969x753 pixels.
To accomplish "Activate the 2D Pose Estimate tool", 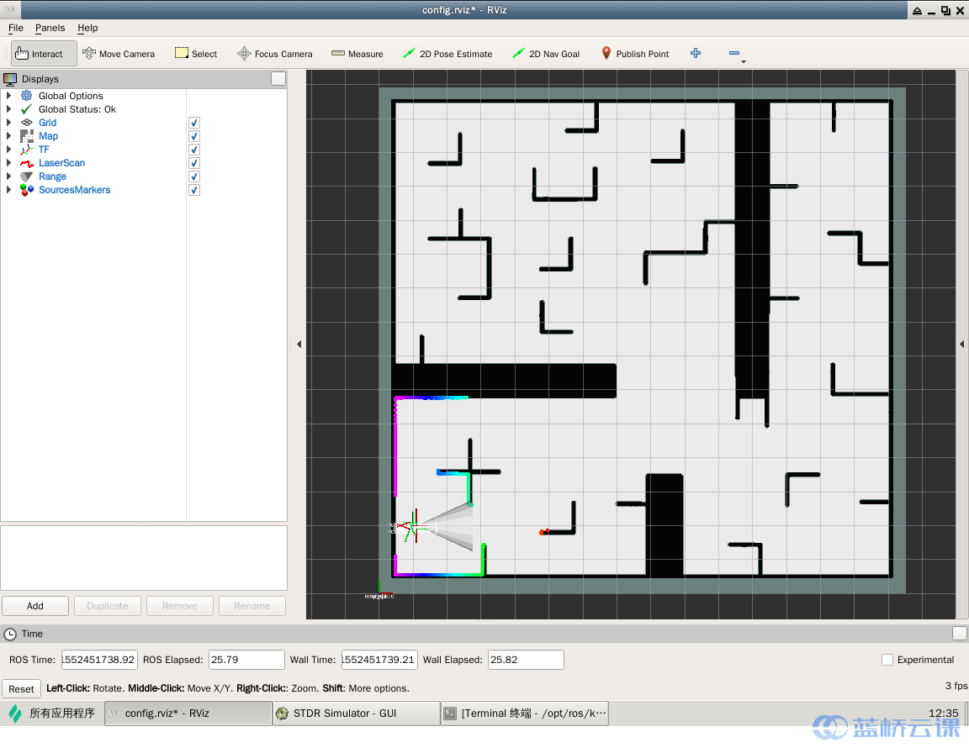I will [x=447, y=54].
